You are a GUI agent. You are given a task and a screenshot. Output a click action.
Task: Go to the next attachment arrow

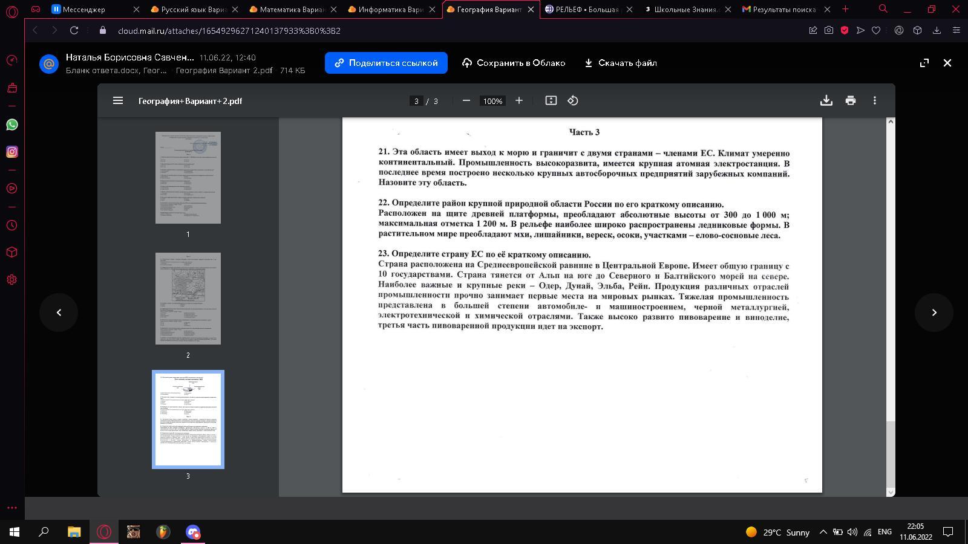934,312
